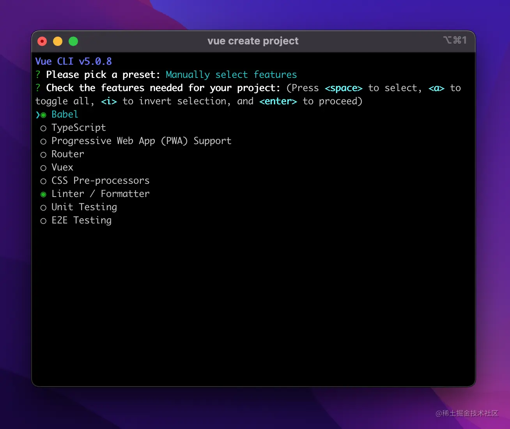Click the Vue CLI v5.0.8 version text
This screenshot has height=429, width=510.
(x=73, y=62)
